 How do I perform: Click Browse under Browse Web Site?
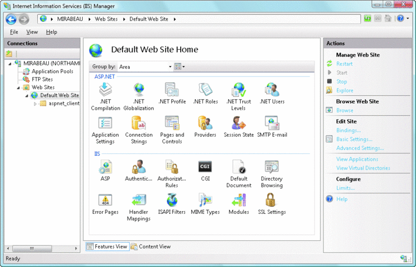pyautogui.click(x=344, y=110)
